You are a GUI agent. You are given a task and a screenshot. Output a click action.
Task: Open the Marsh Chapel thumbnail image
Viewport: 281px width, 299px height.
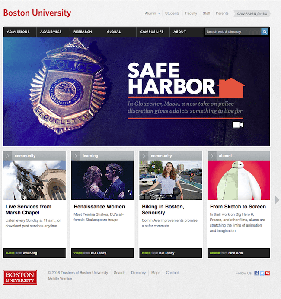coord(35,180)
